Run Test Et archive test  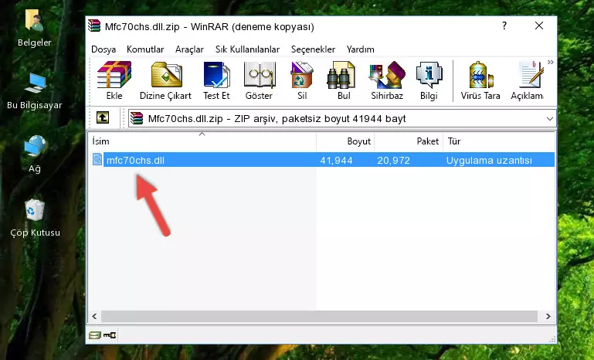click(216, 80)
